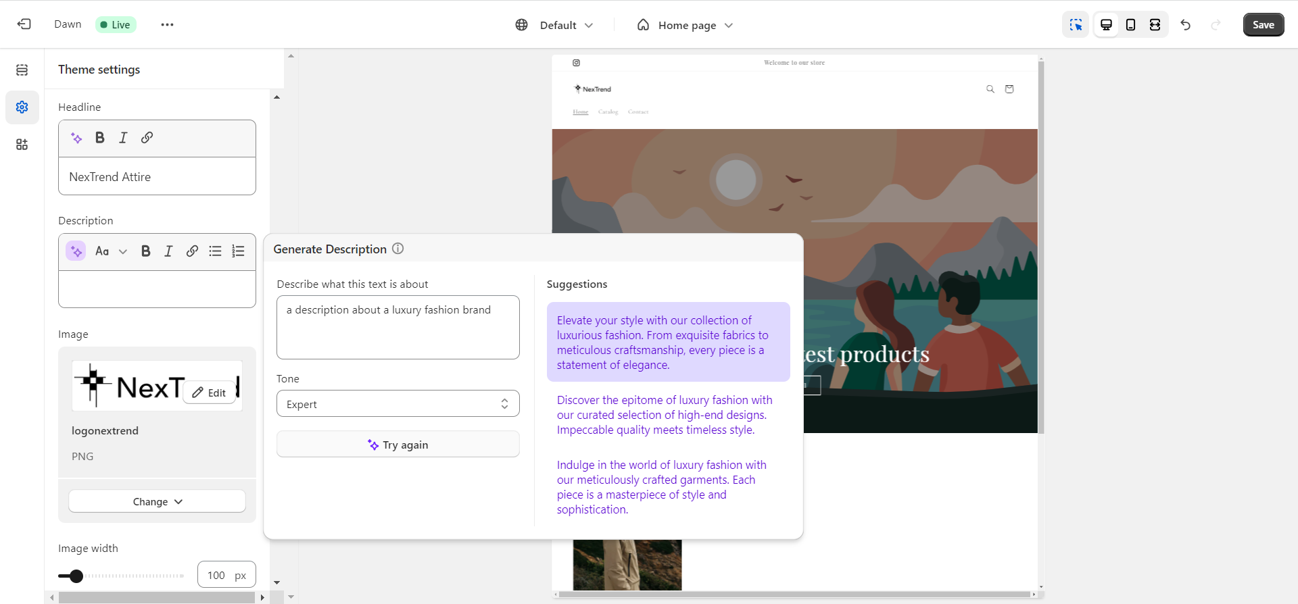Open the App embeds sidebar icon
The height and width of the screenshot is (604, 1298).
point(22,144)
